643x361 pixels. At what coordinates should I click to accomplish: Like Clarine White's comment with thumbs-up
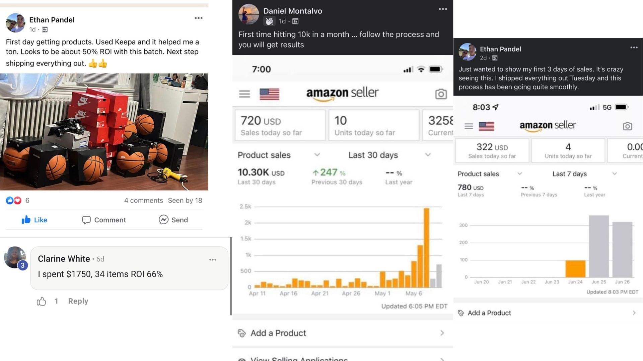coord(41,301)
